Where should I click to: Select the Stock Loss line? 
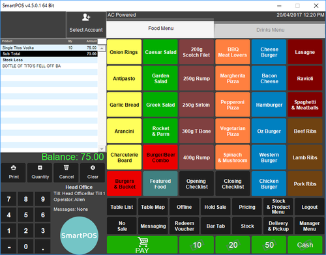[50, 60]
